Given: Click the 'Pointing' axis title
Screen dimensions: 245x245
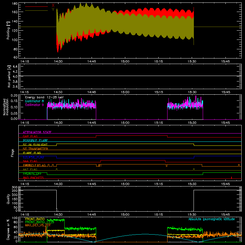Looking at the screenshot, I should (8, 30).
